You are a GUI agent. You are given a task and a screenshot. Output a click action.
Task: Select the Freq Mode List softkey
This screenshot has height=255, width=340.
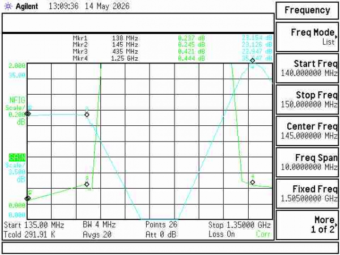pyautogui.click(x=307, y=37)
